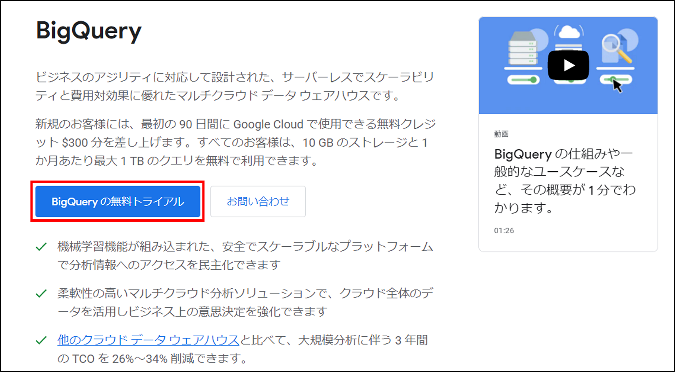Open the お問い合わせ button
Image resolution: width=675 pixels, height=372 pixels.
(258, 201)
